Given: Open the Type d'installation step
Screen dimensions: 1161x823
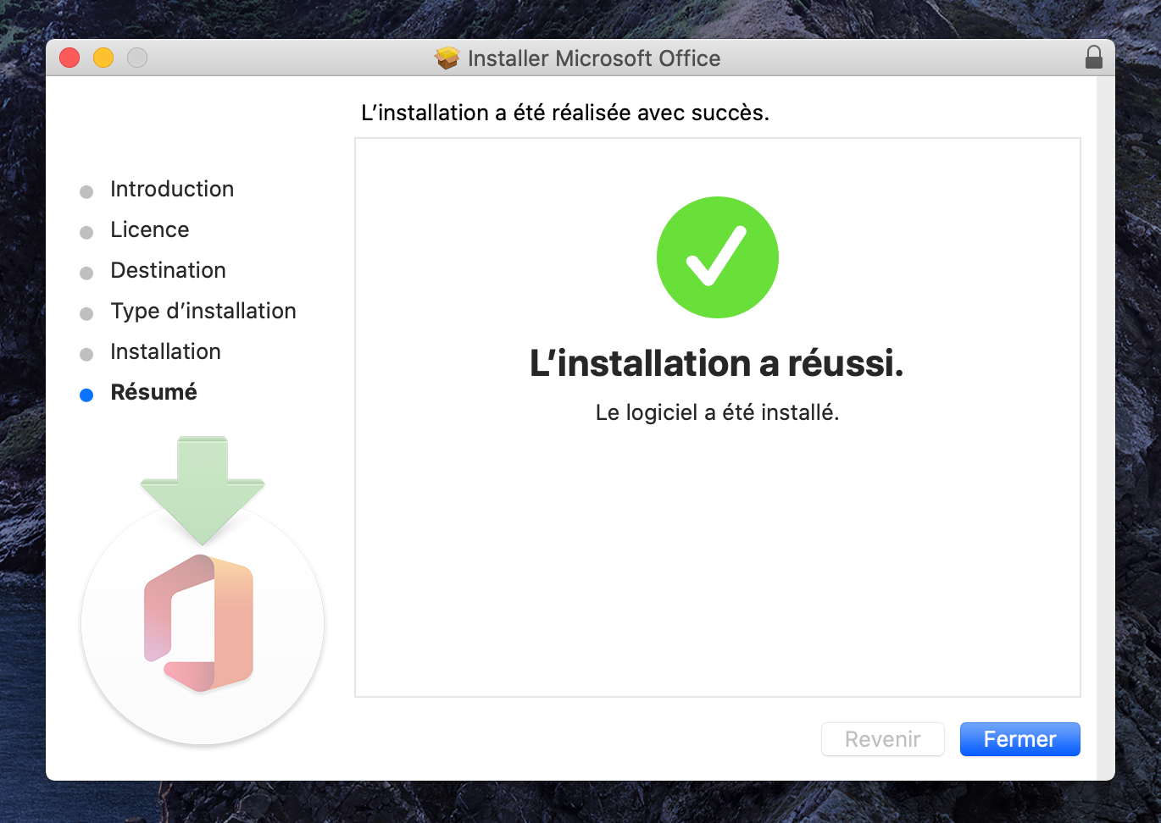Looking at the screenshot, I should coord(203,311).
